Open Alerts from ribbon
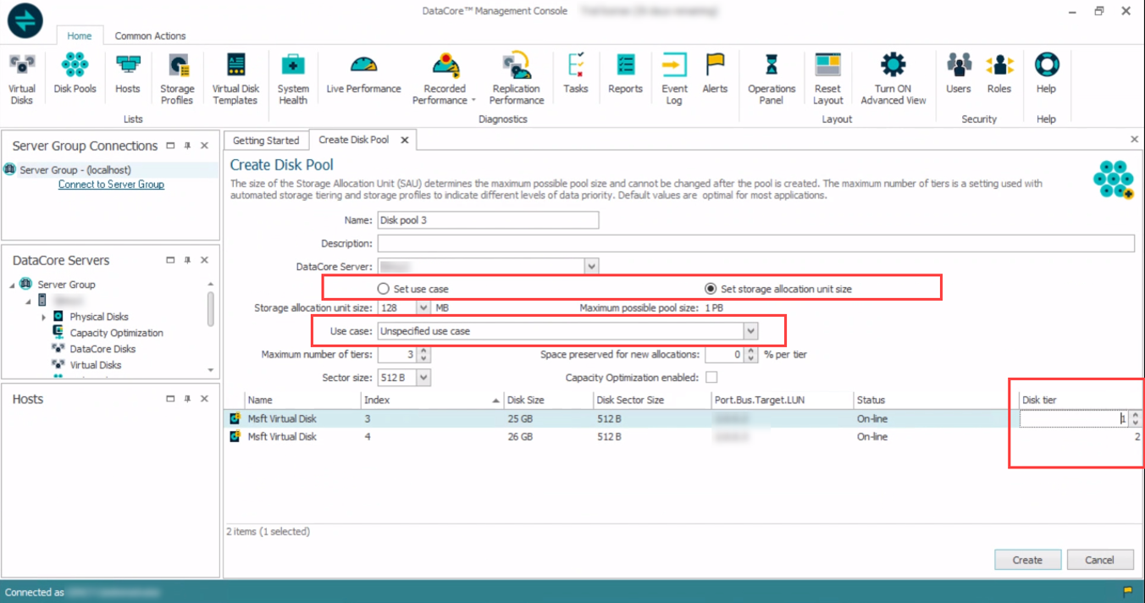Viewport: 1145px width, 603px height. (715, 73)
